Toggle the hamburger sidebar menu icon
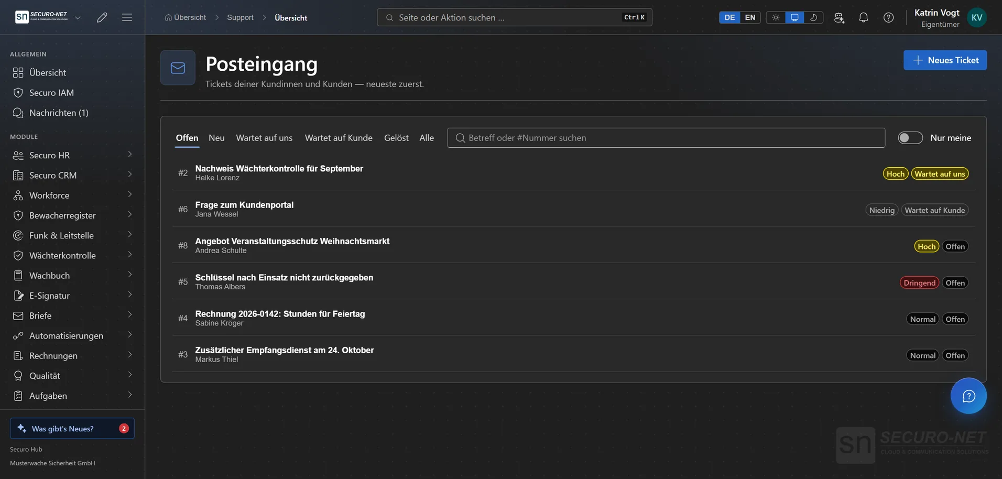 [127, 17]
